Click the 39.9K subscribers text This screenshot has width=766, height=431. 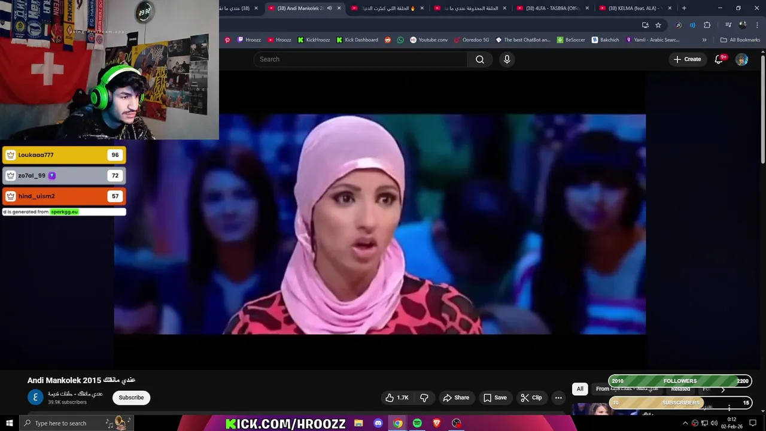coord(67,402)
